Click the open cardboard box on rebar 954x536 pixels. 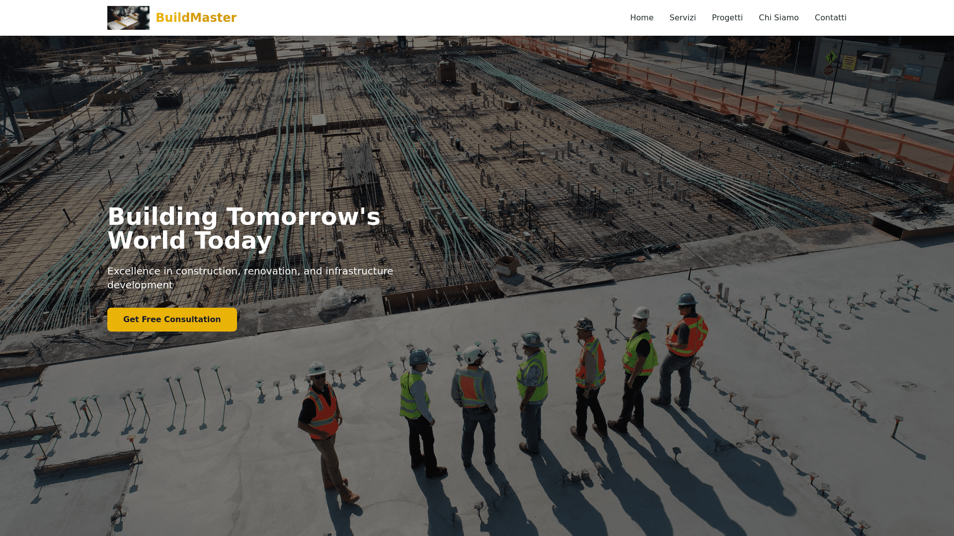click(507, 265)
